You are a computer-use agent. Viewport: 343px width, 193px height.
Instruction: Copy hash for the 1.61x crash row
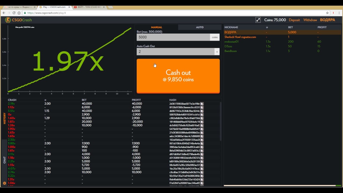[202, 151]
